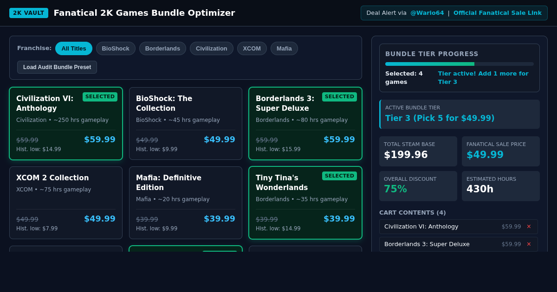557x292 pixels.
Task: Deselect the Borderlands 3: Super Deluxe card
Action: (x=305, y=124)
